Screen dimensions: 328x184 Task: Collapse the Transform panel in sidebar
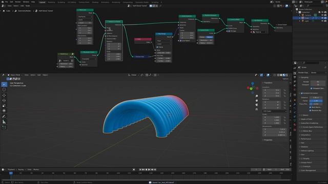[x=268, y=83]
